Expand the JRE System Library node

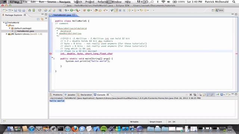coord(7,34)
